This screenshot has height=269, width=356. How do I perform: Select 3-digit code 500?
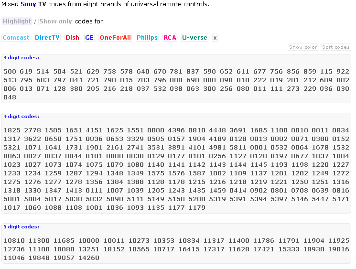click(x=10, y=72)
